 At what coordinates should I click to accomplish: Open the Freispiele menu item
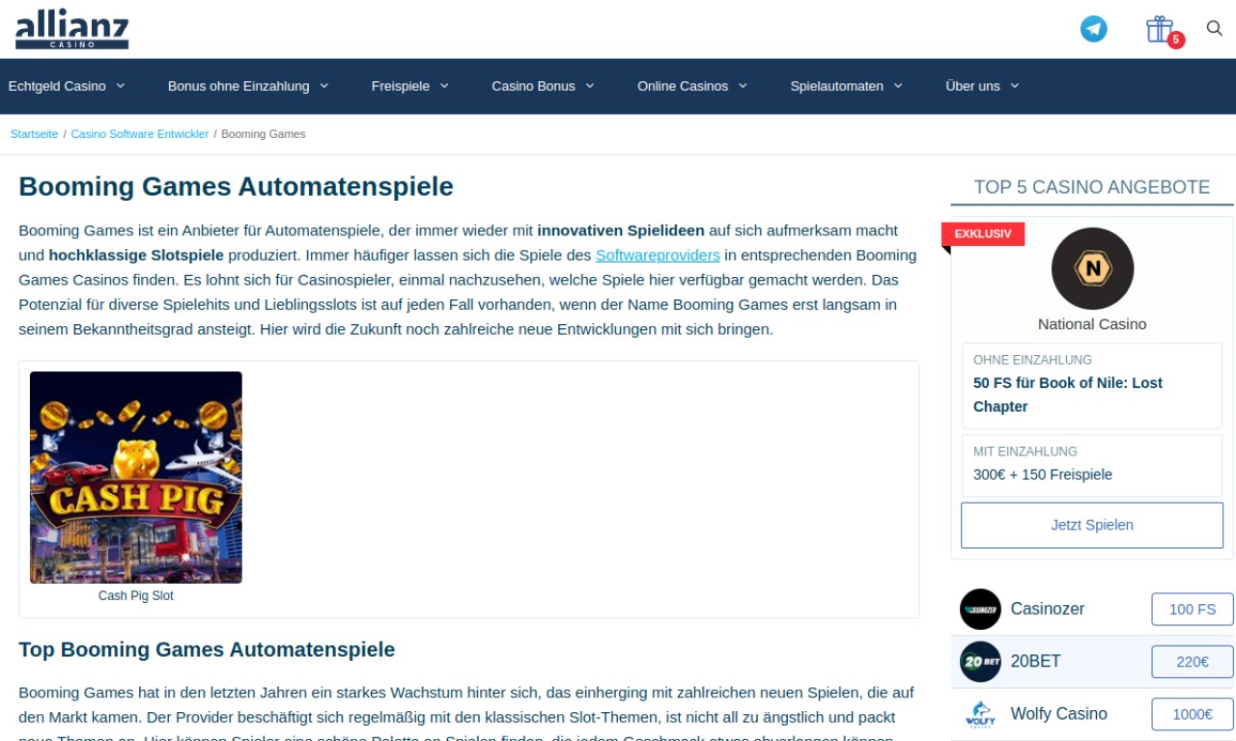(x=401, y=86)
